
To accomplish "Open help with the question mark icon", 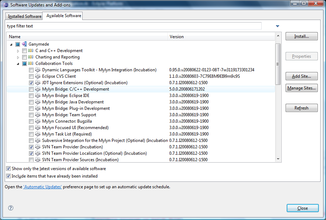I will 11,208.
